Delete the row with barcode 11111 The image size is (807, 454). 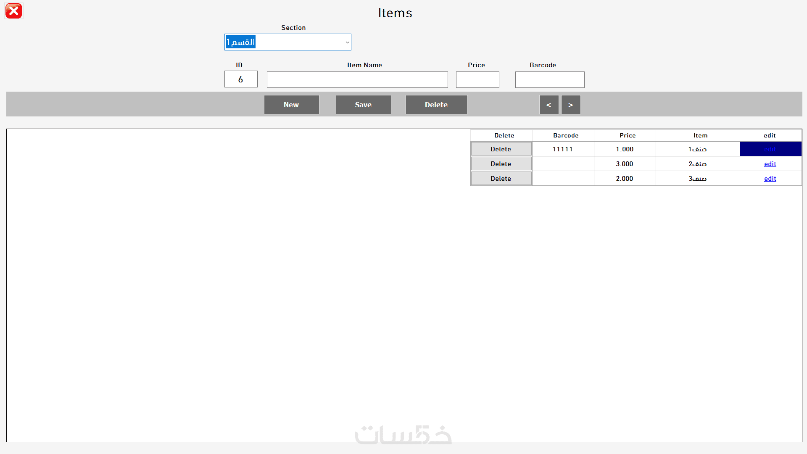(x=501, y=149)
